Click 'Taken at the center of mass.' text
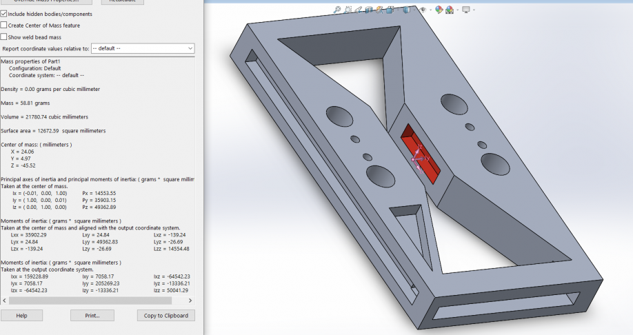The height and width of the screenshot is (335, 633). [34, 187]
